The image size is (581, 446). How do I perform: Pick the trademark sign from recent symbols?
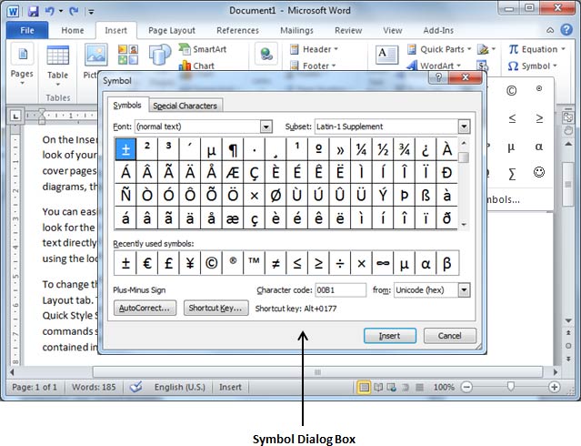point(254,263)
